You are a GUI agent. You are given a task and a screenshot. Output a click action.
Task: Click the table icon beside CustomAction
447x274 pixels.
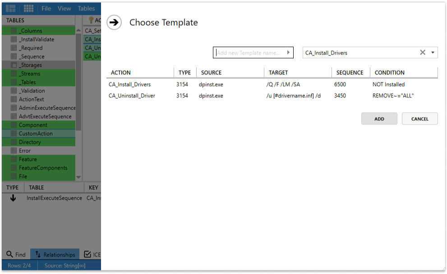pos(14,133)
